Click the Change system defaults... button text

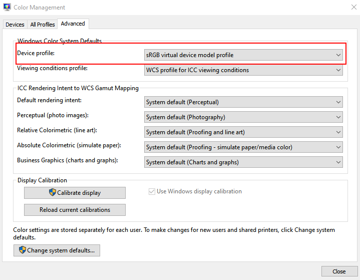[x=61, y=250]
